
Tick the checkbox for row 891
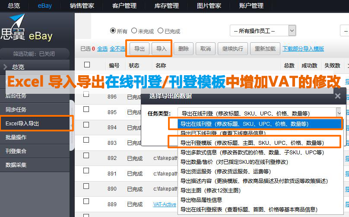(86, 171)
